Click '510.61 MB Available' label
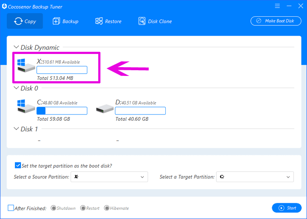Screen dimensions: 307x219 coord(61,62)
